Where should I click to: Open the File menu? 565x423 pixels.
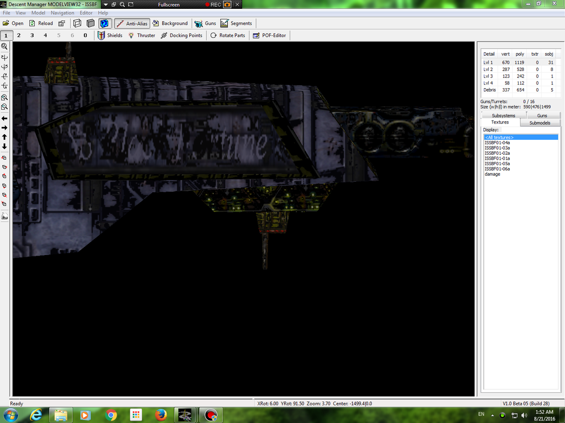[7, 13]
